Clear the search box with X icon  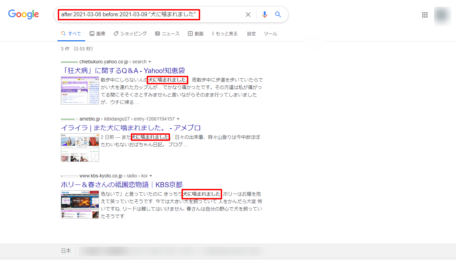[248, 15]
